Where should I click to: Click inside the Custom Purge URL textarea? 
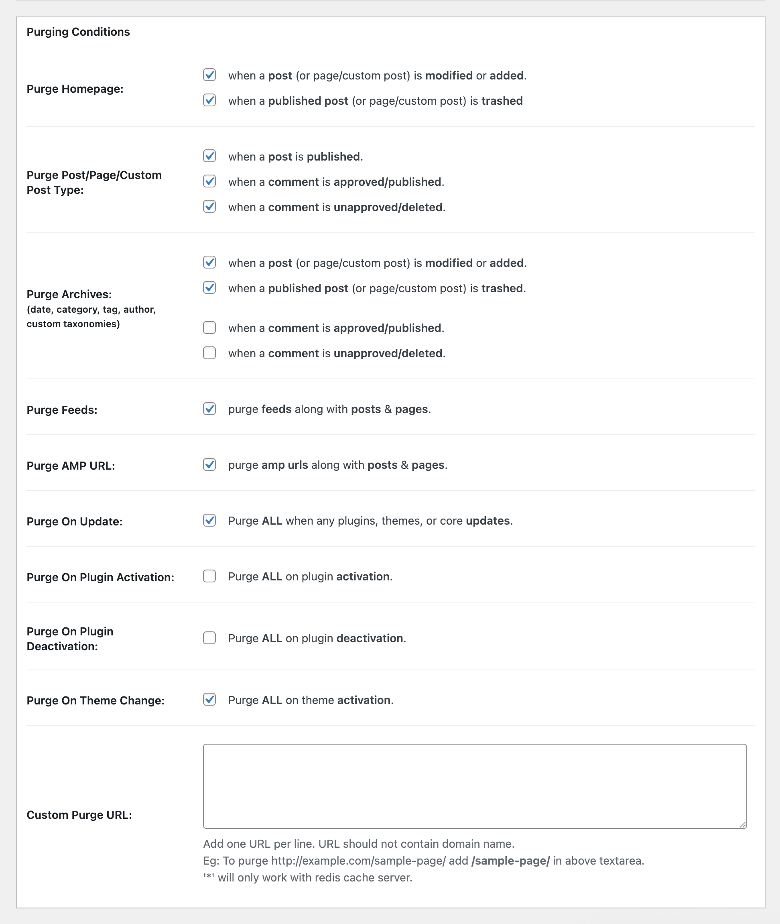(x=474, y=786)
